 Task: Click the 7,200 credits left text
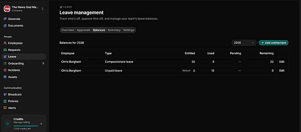tap(22, 129)
